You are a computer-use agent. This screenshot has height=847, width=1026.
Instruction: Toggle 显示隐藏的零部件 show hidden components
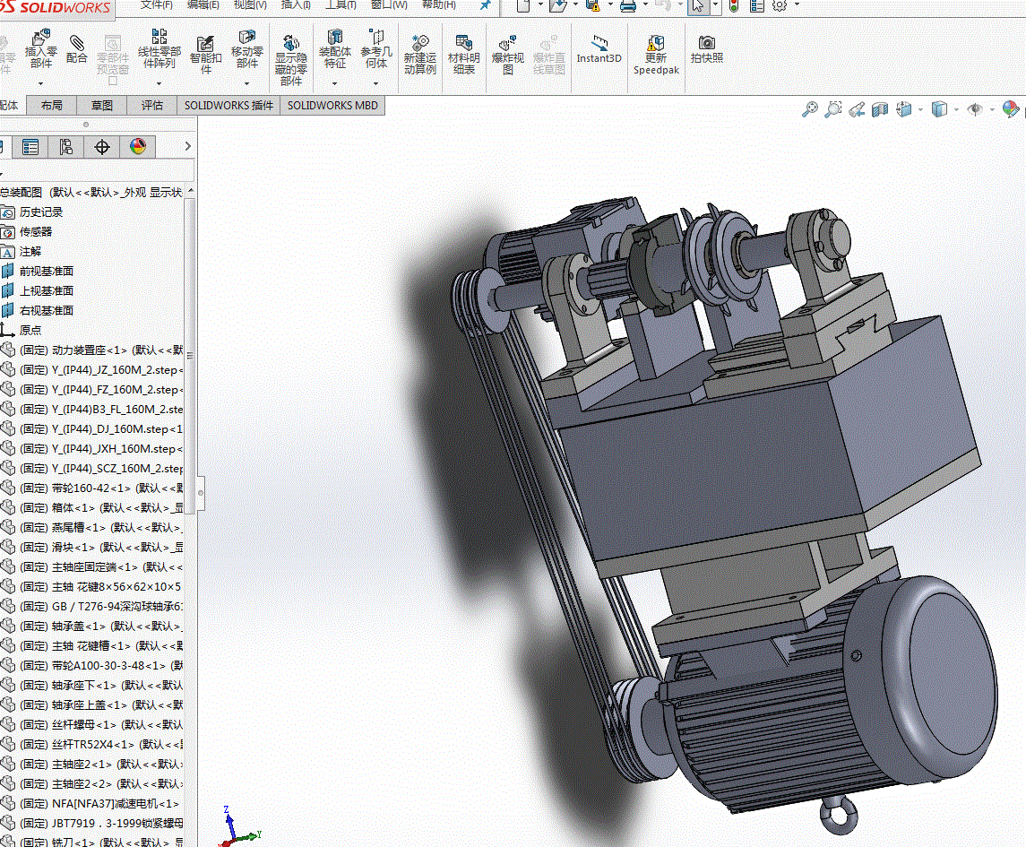click(291, 44)
